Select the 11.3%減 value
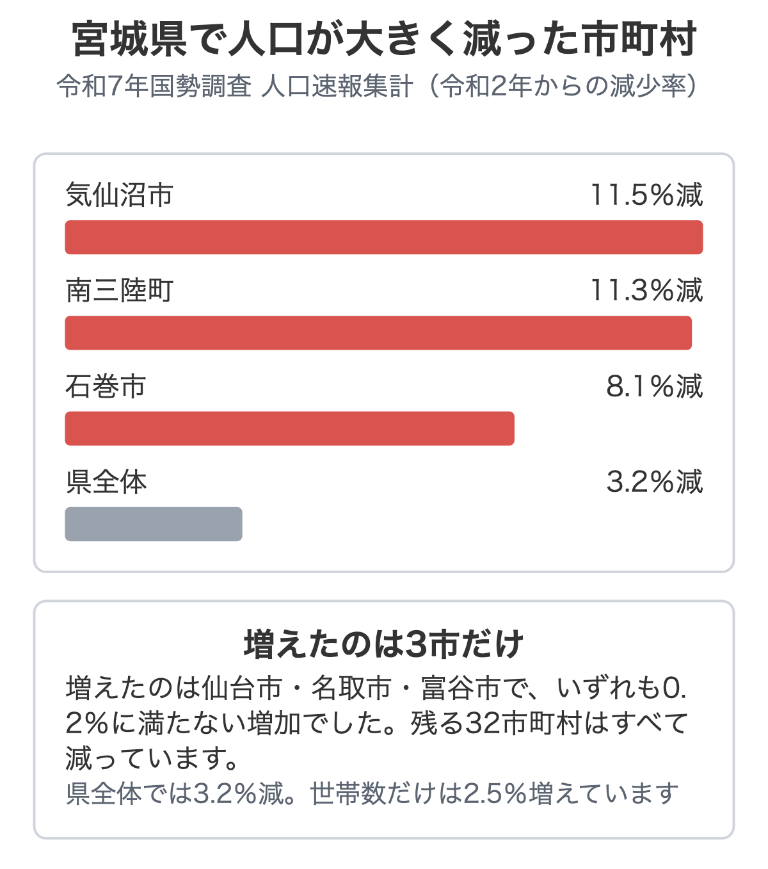This screenshot has width=768, height=869. (646, 290)
